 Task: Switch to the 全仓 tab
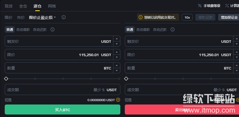[x=23, y=6]
